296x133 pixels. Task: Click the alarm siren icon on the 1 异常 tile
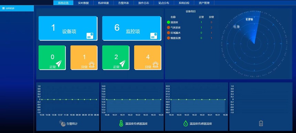[92, 64]
